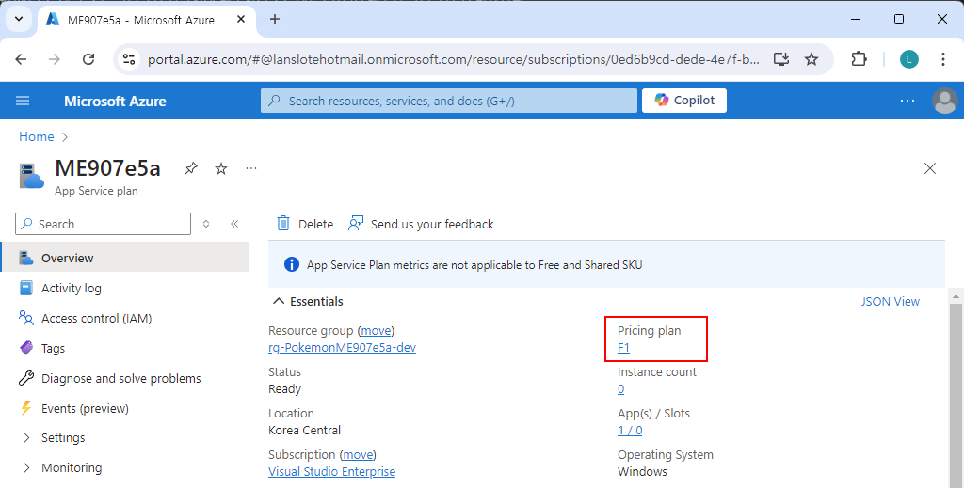The height and width of the screenshot is (488, 964).
Task: Click the Tags icon in sidebar
Action: tap(25, 348)
